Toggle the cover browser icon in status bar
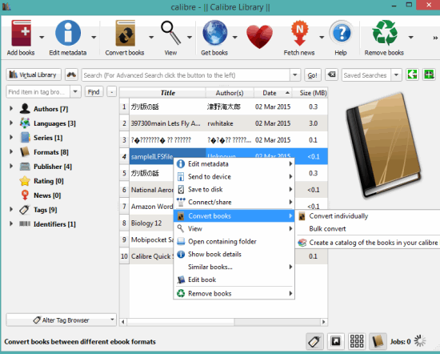Viewport: 440px width, 354px height. [x=336, y=341]
